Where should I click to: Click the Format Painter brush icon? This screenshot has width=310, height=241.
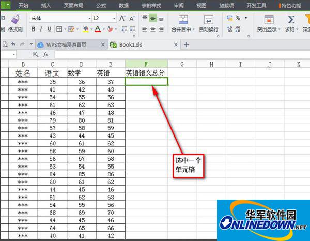tap(15, 19)
